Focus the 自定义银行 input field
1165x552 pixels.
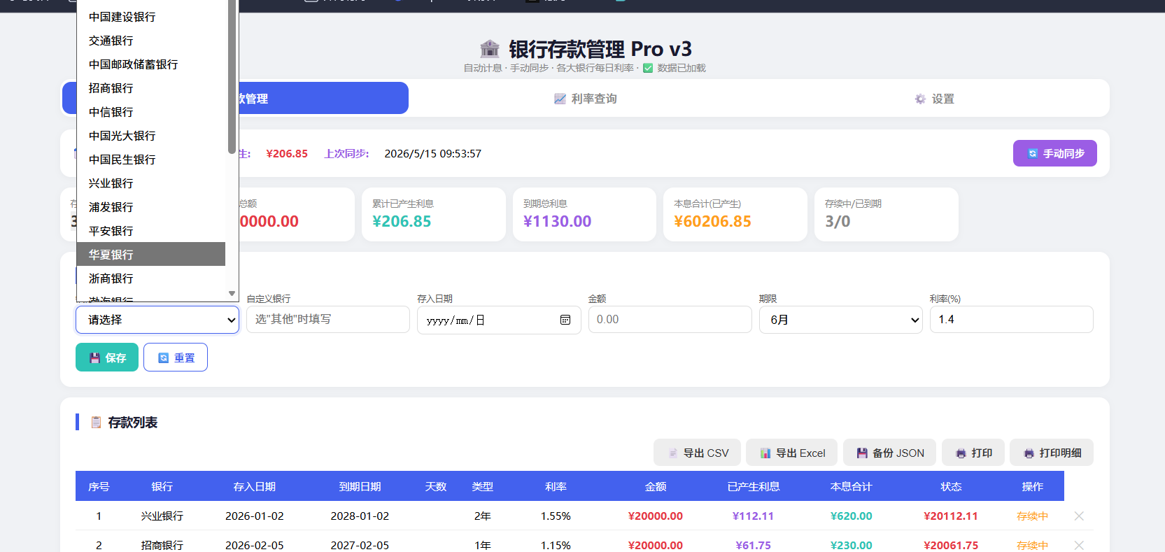pyautogui.click(x=328, y=319)
